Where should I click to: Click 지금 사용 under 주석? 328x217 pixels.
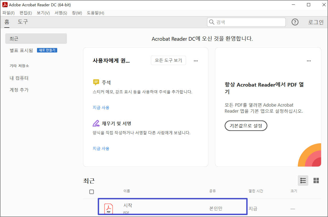pyautogui.click(x=101, y=107)
